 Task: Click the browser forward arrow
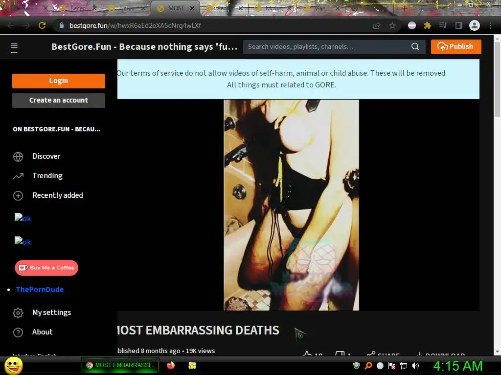pyautogui.click(x=26, y=25)
